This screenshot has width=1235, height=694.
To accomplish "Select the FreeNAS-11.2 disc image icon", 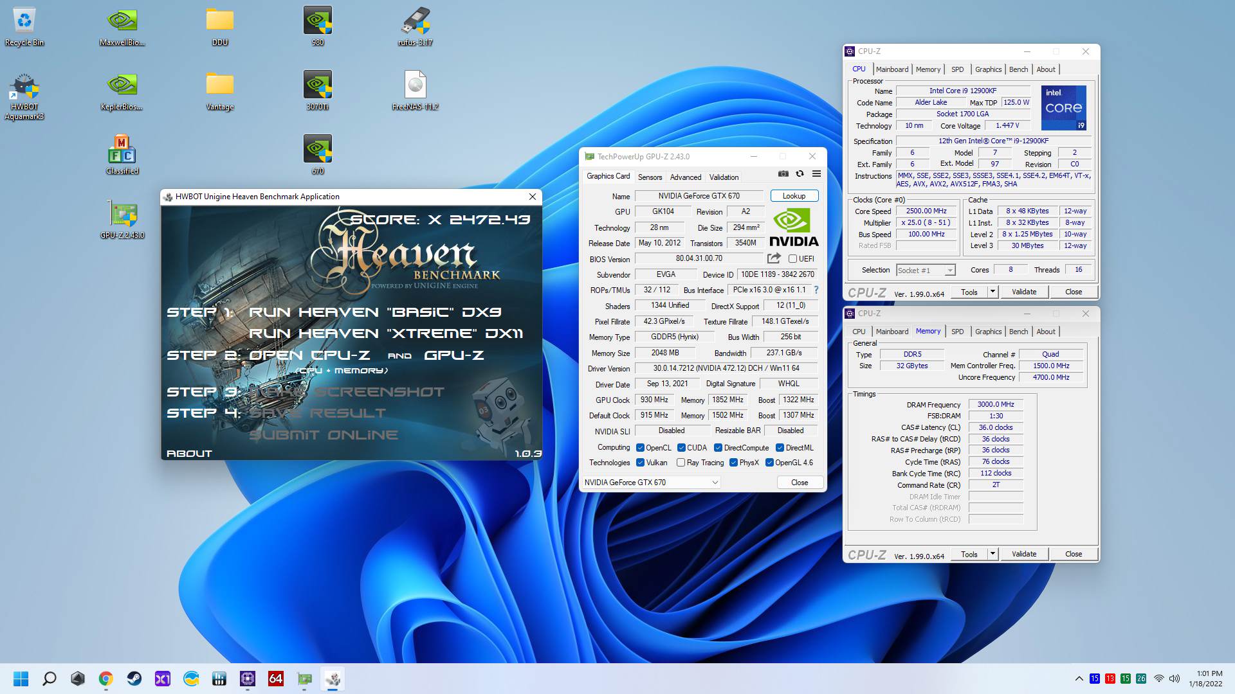I will pos(416,91).
